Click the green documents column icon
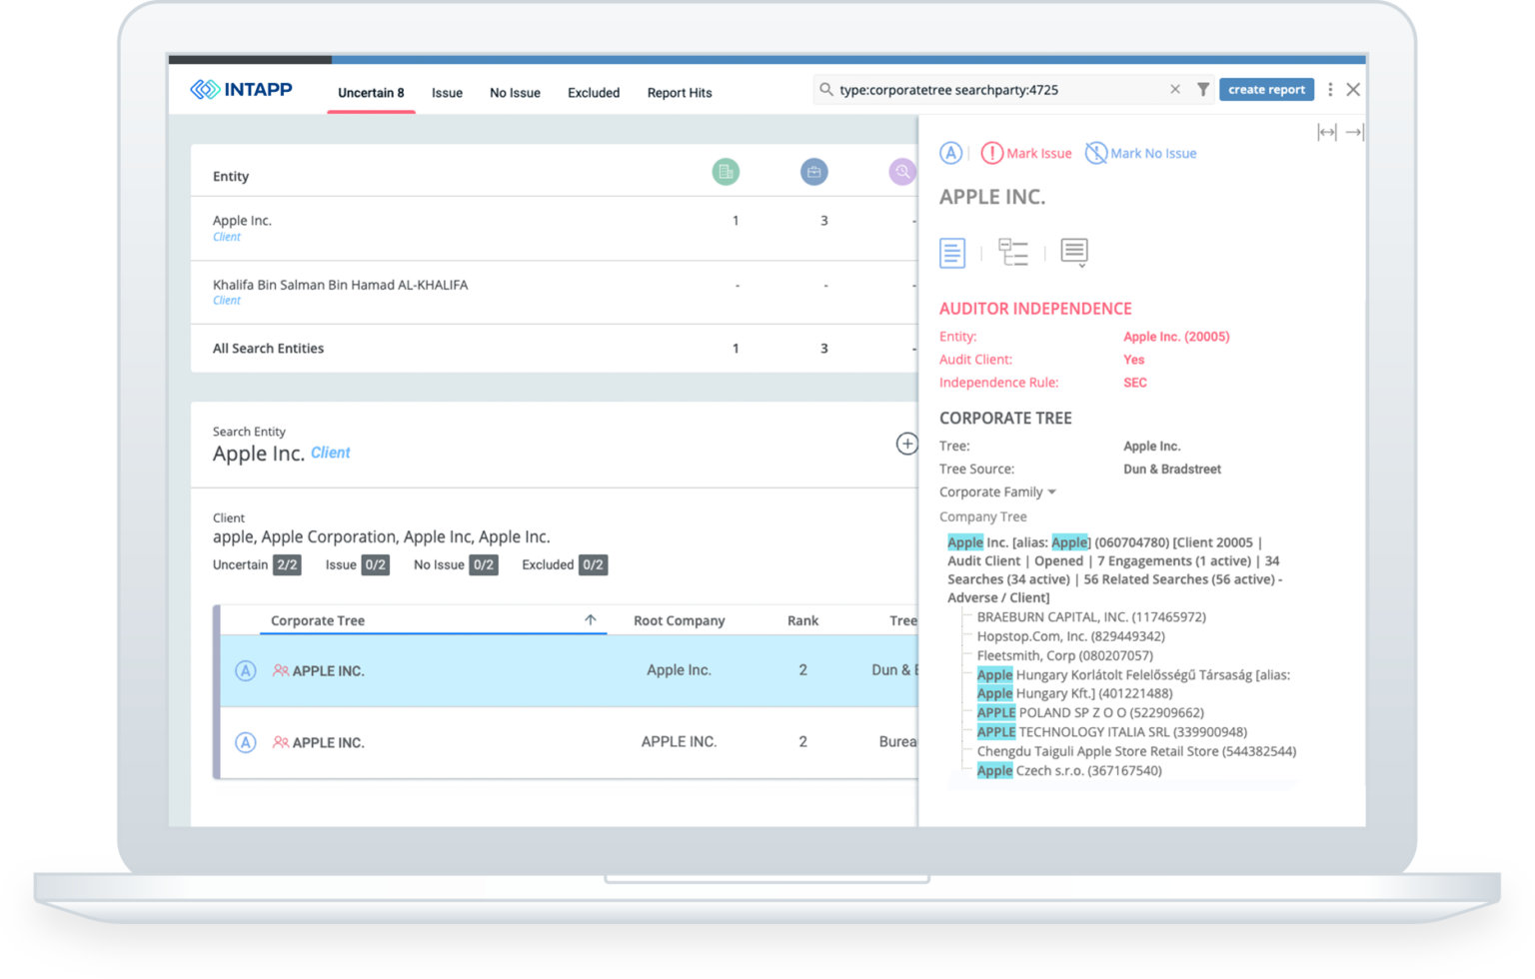 point(726,172)
